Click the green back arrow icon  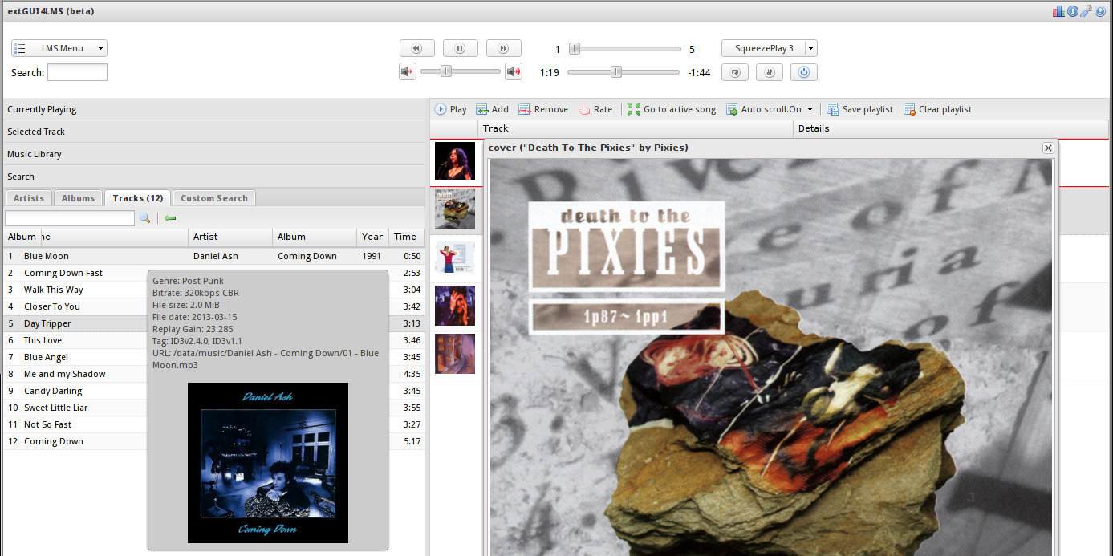click(x=170, y=218)
